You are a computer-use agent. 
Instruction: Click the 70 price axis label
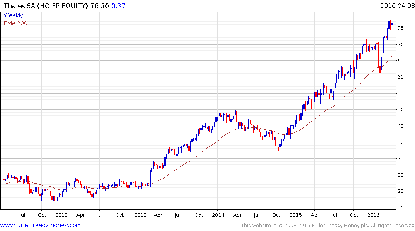(x=401, y=45)
